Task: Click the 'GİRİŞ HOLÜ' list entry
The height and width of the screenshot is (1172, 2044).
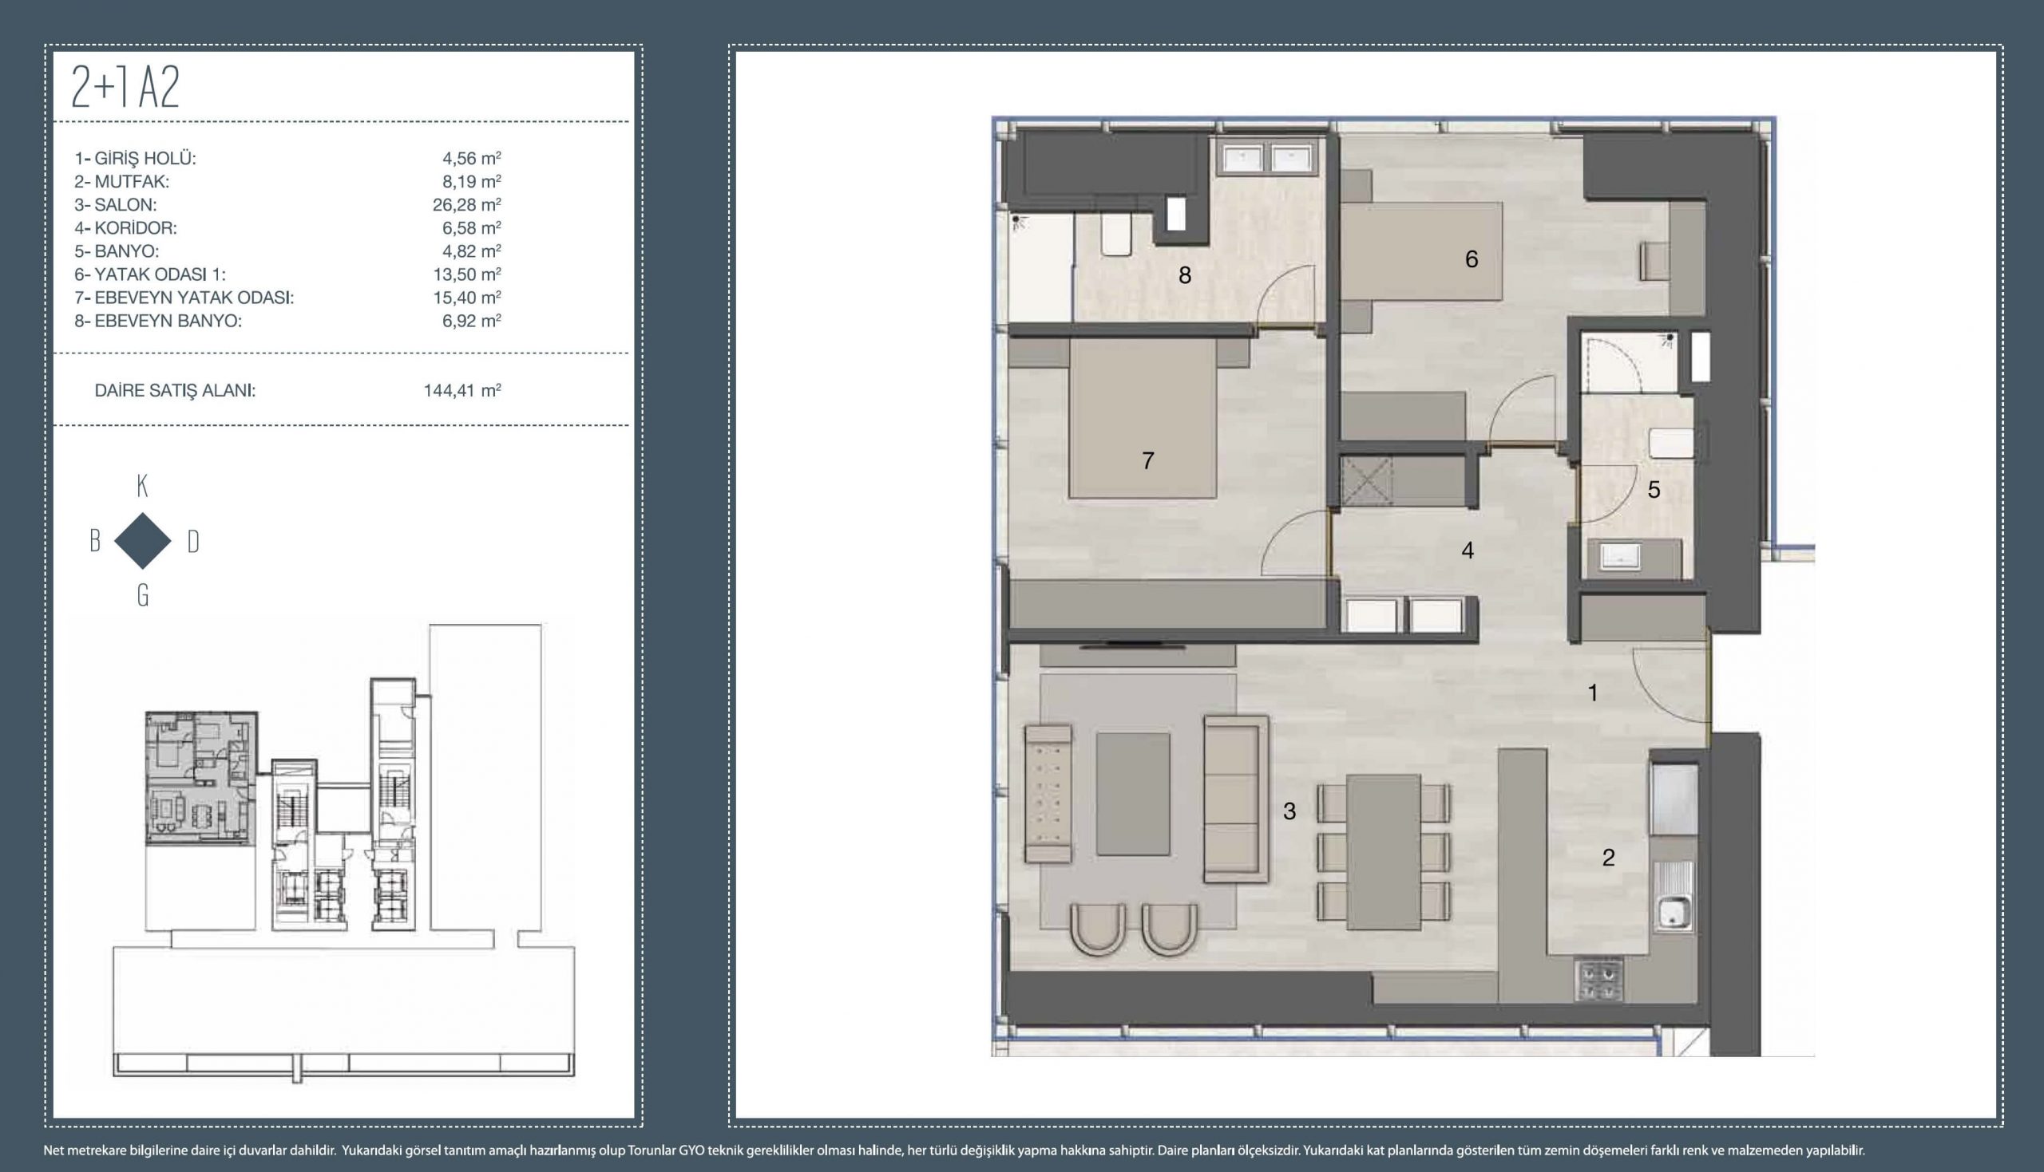Action: click(135, 159)
